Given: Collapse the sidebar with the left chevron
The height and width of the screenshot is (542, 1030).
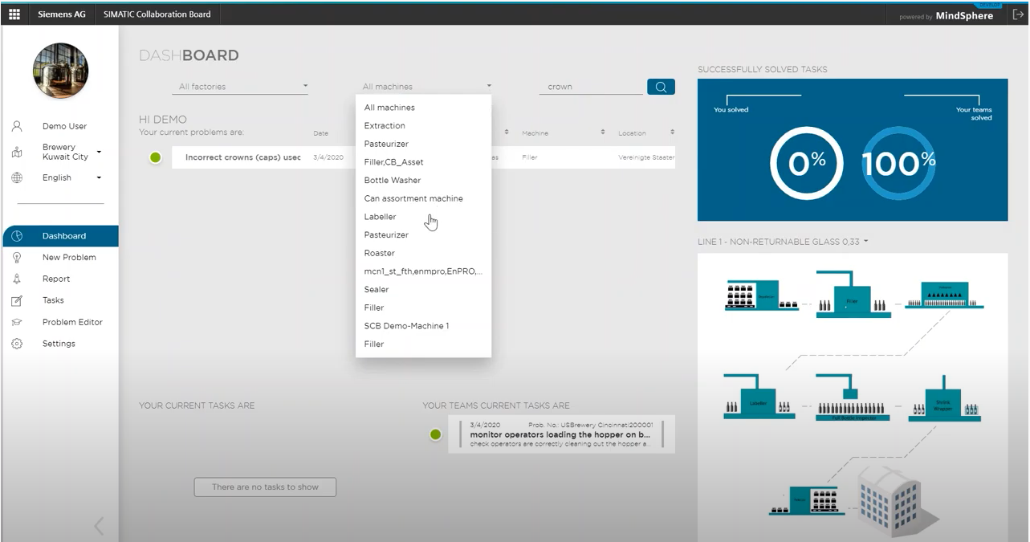Looking at the screenshot, I should click(x=99, y=526).
